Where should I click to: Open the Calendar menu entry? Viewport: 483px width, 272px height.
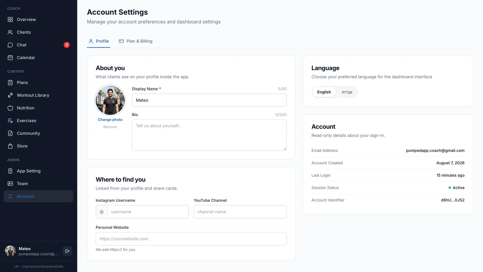pos(39,57)
